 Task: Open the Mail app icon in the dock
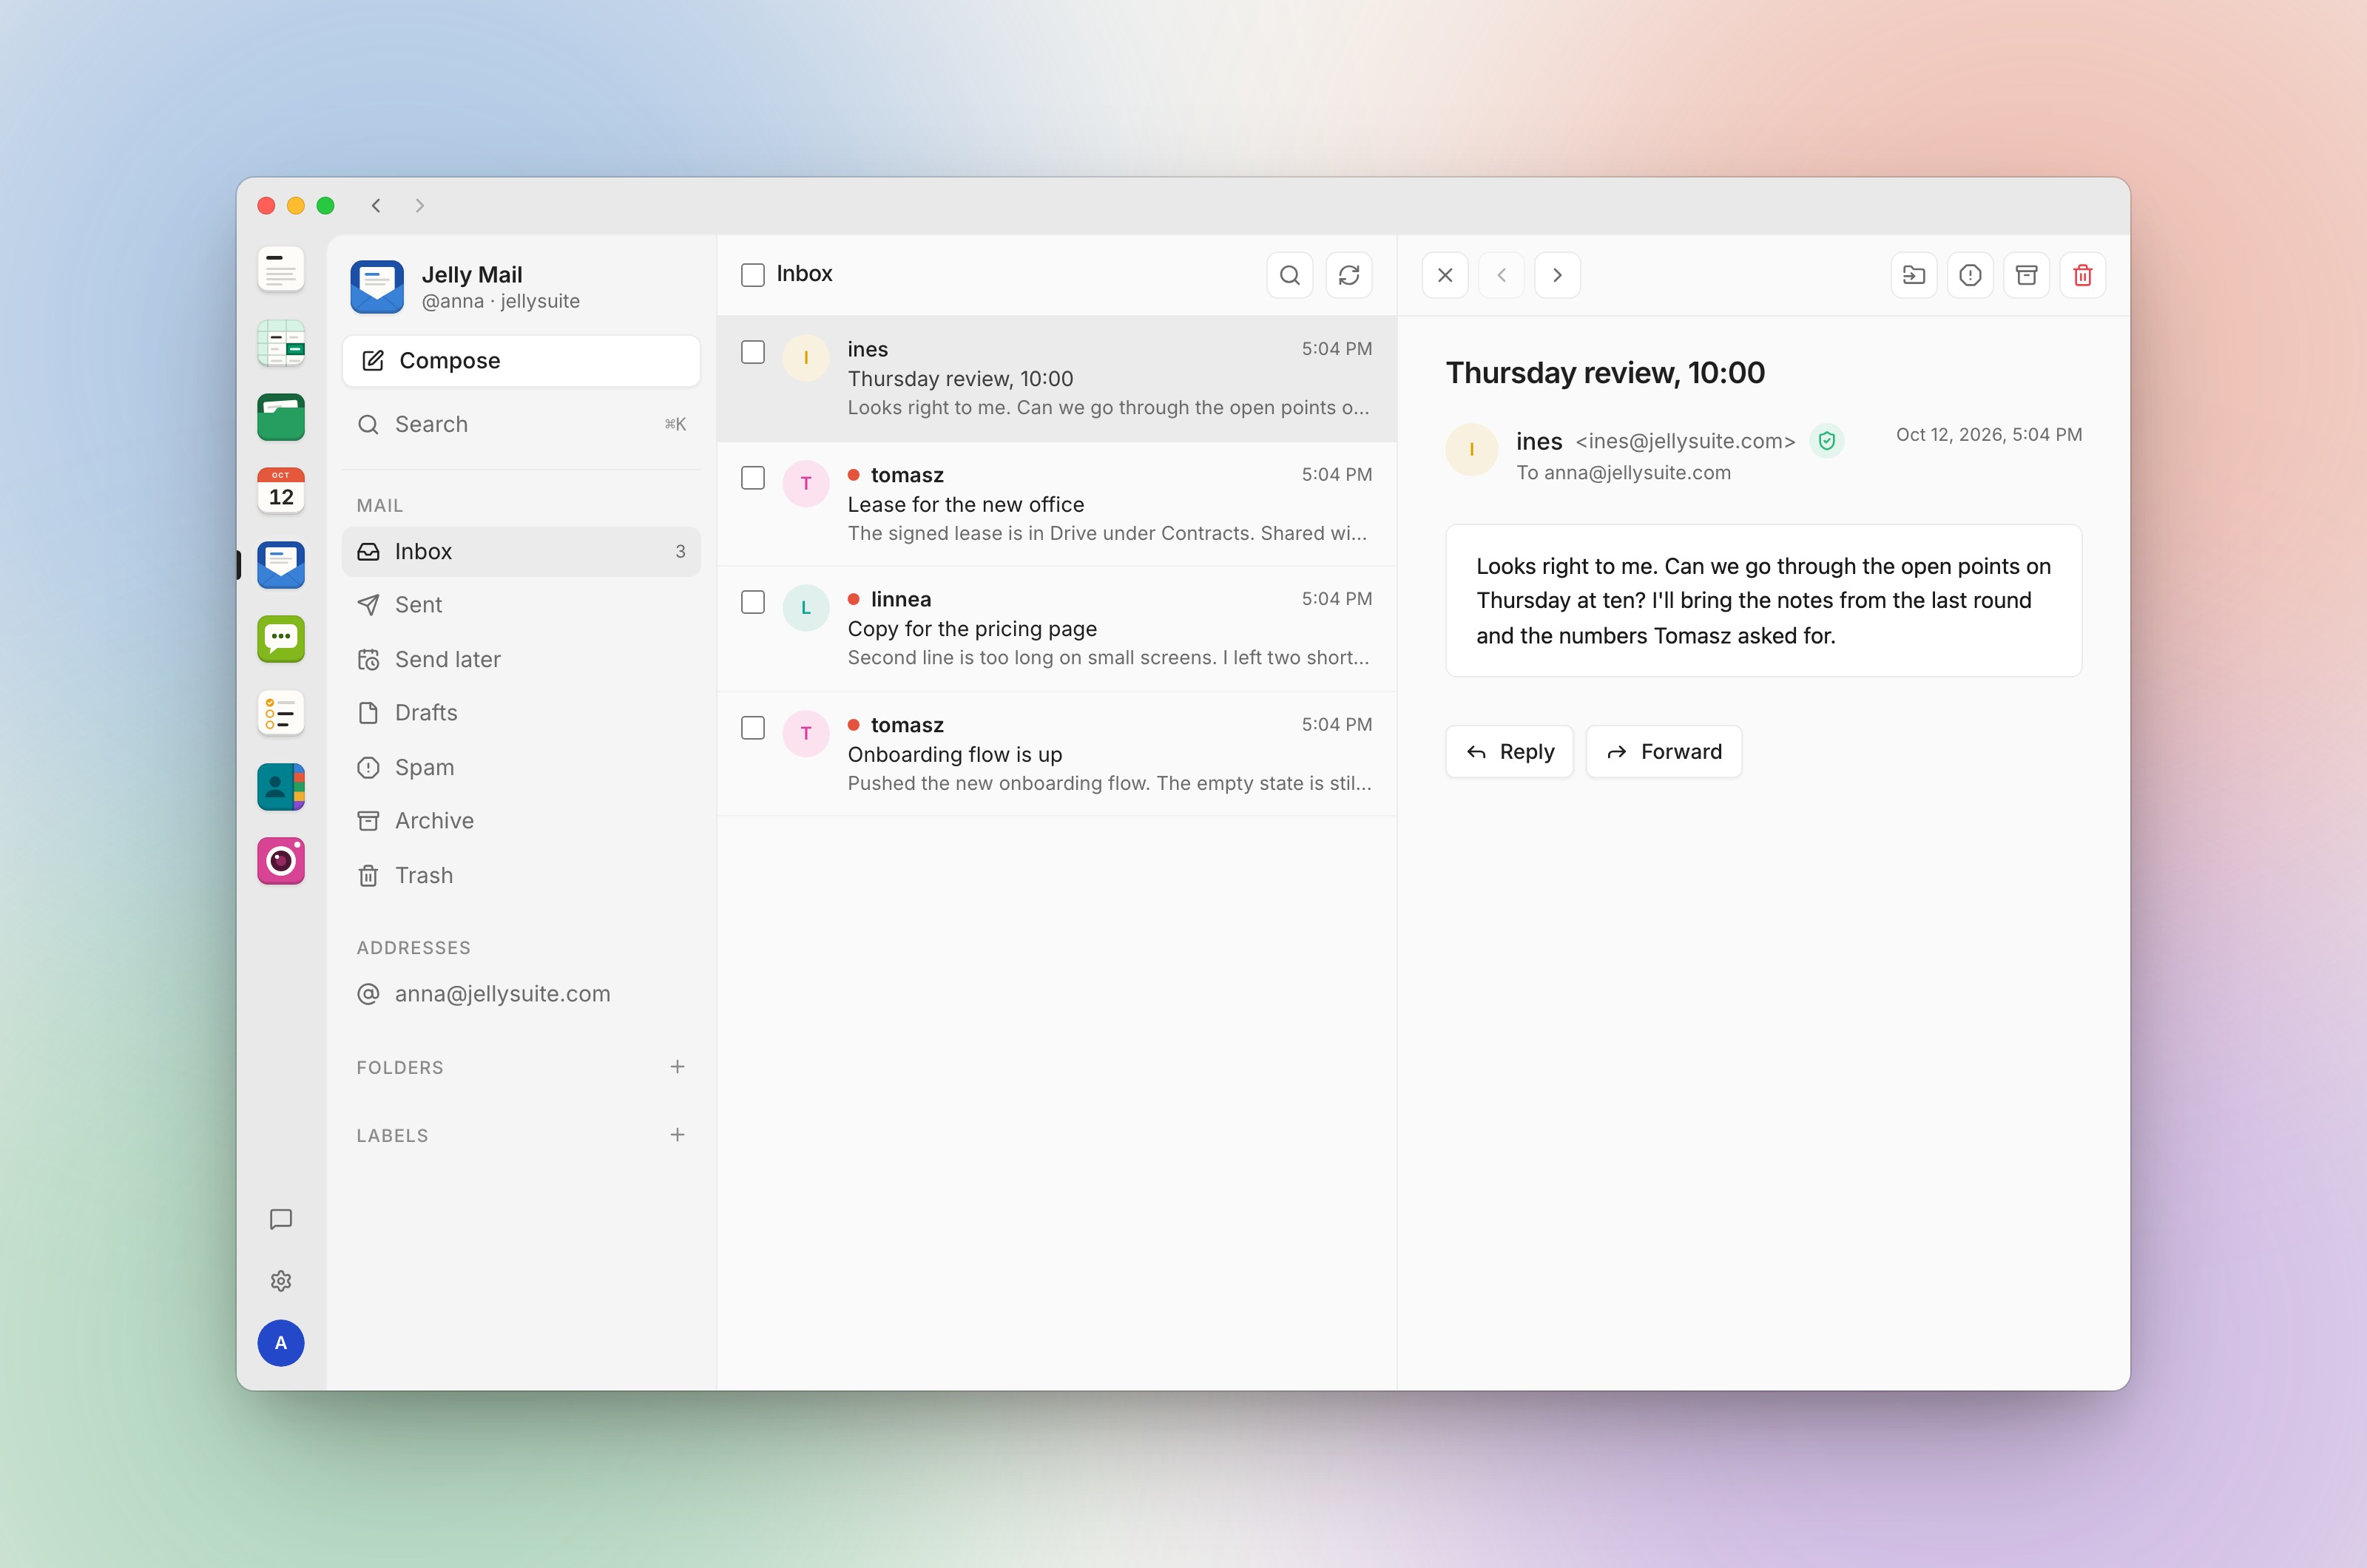click(x=281, y=565)
